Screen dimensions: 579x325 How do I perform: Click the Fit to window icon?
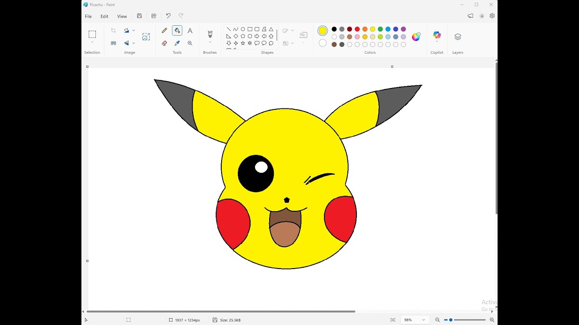pyautogui.click(x=393, y=320)
